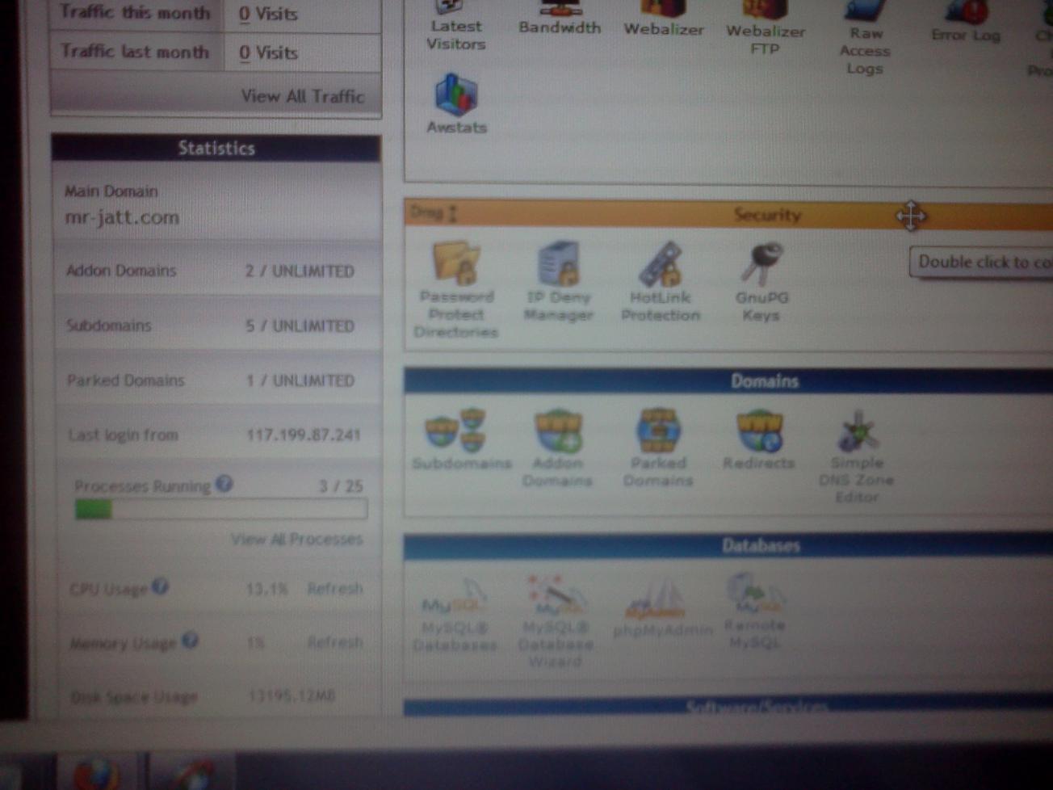
Task: Click the Processes Running progress bar
Action: 220,509
